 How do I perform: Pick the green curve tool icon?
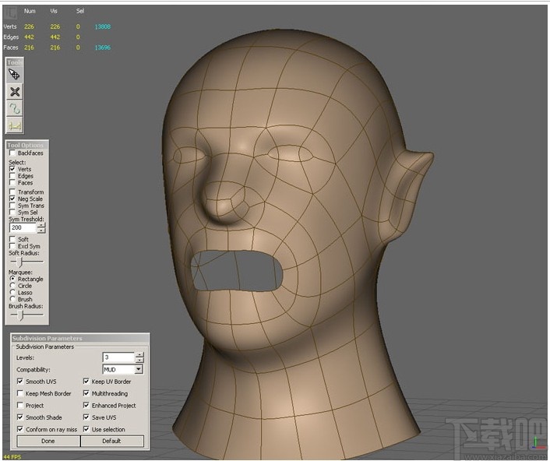coord(15,108)
